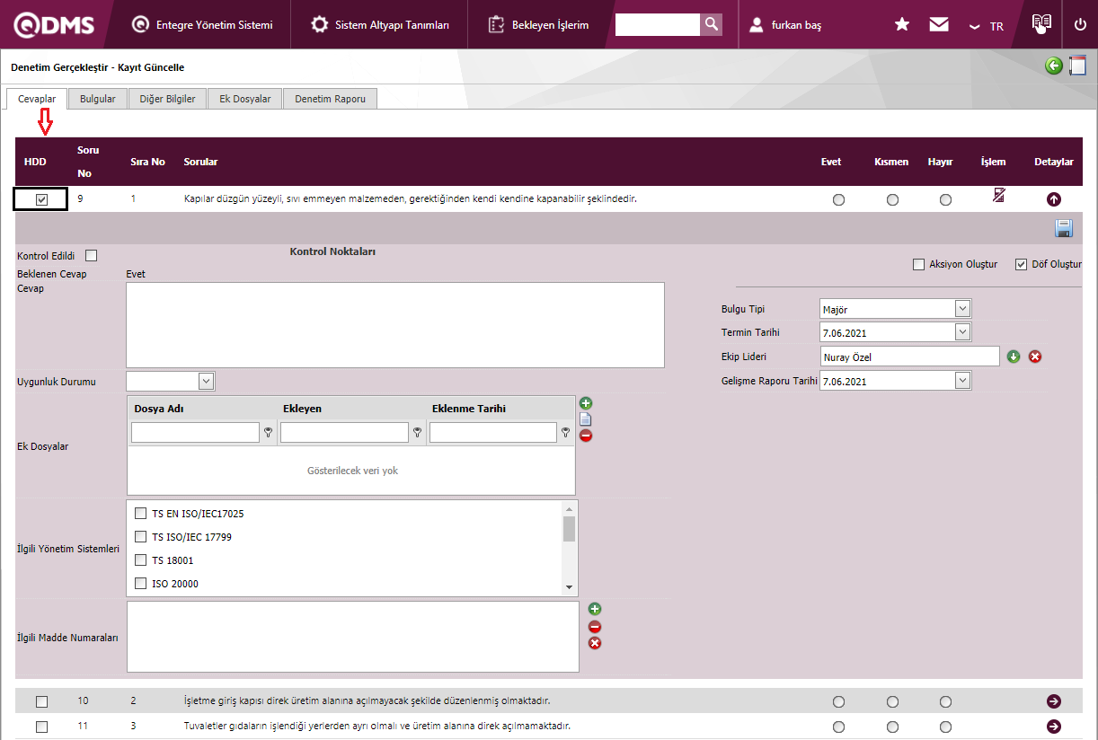This screenshot has width=1098, height=740.
Task: Open the favorites star icon
Action: (x=902, y=25)
